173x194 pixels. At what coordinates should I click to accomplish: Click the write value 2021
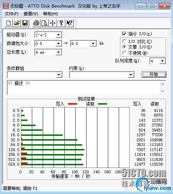pyautogui.click(x=141, y=140)
